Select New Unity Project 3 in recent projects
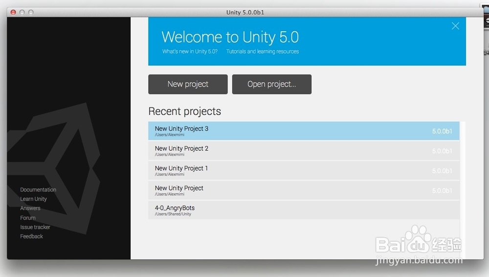The height and width of the screenshot is (277, 489). pos(304,131)
